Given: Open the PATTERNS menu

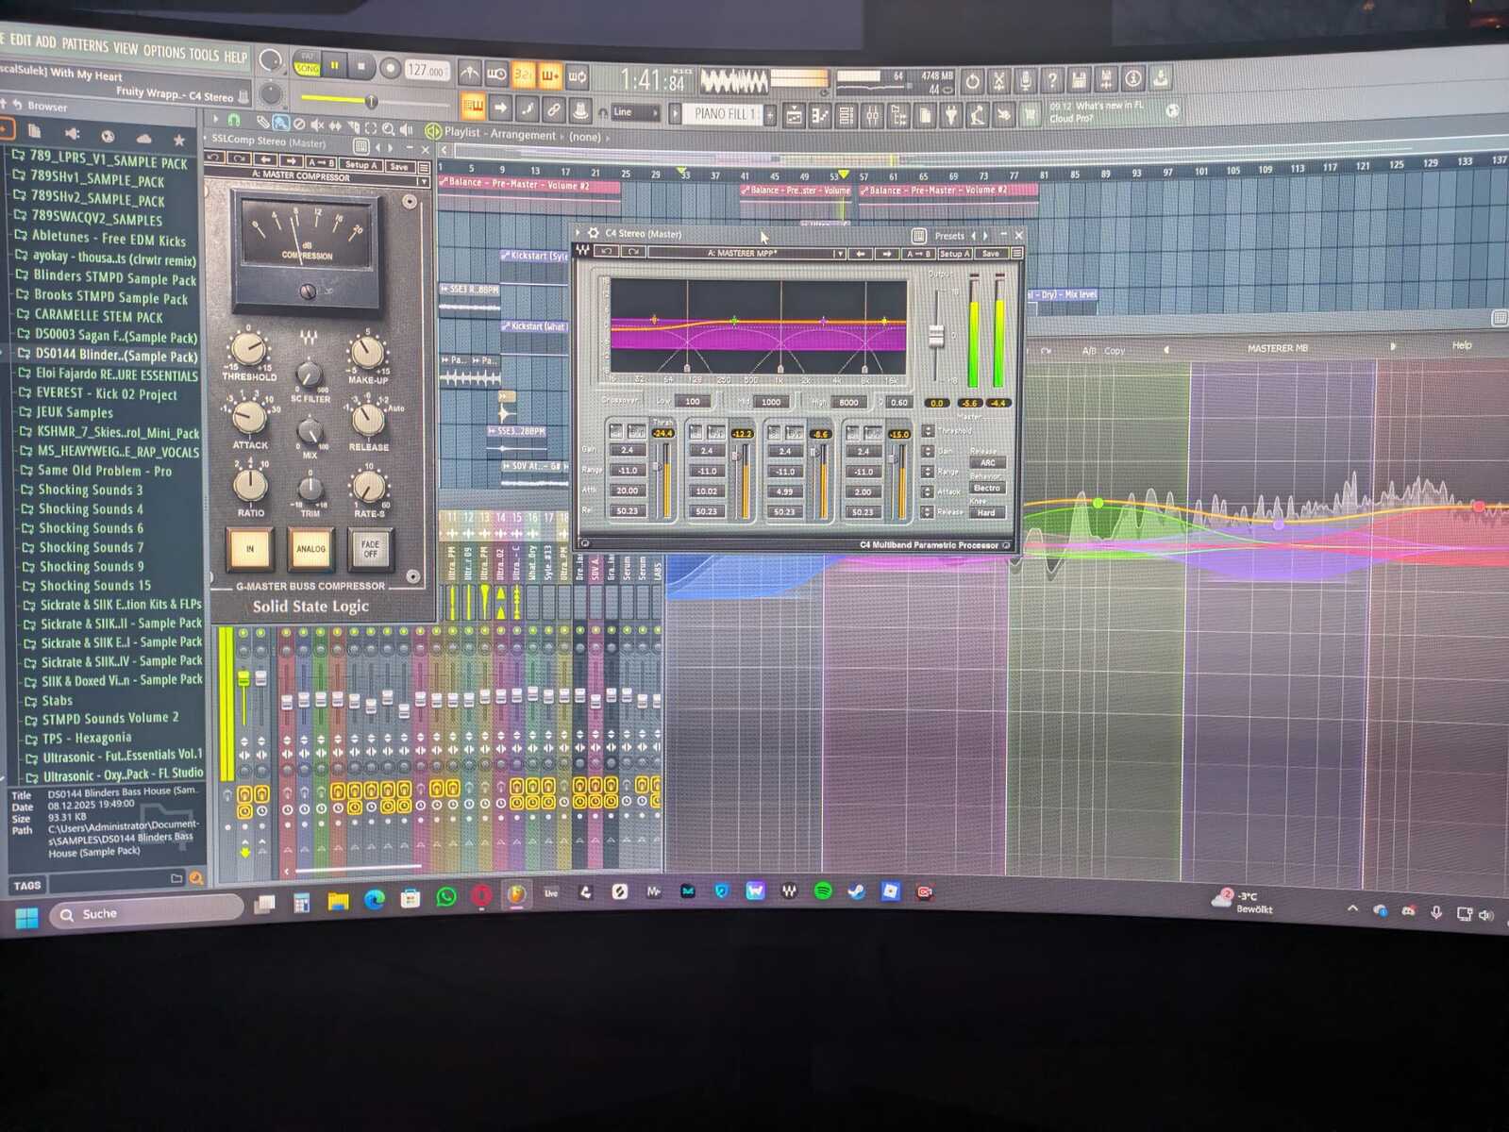Looking at the screenshot, I should [x=85, y=44].
